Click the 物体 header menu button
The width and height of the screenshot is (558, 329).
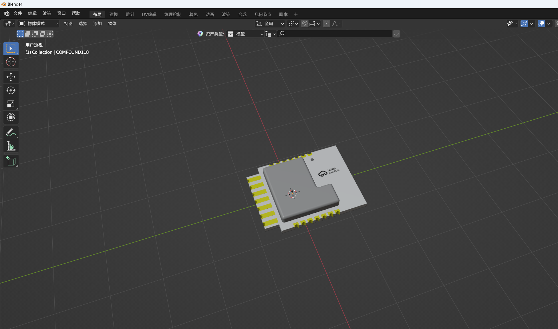tap(112, 24)
